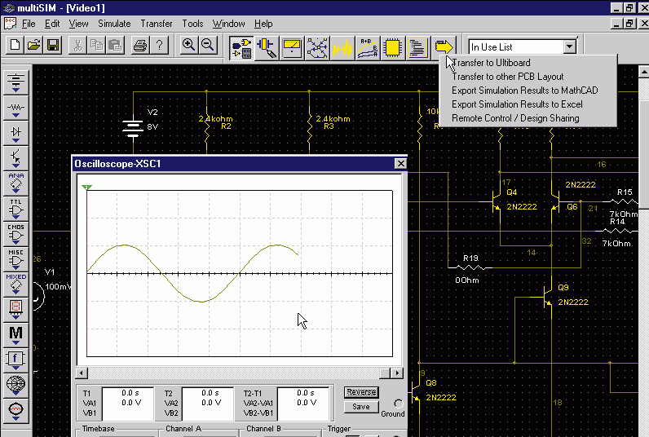Open the Tools menu
The image size is (649, 437).
[x=193, y=24]
